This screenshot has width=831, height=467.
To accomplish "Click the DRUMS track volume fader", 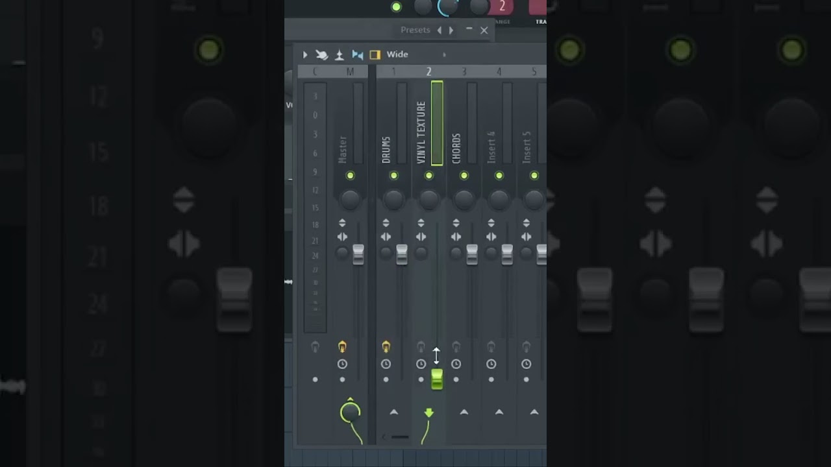I will point(402,254).
